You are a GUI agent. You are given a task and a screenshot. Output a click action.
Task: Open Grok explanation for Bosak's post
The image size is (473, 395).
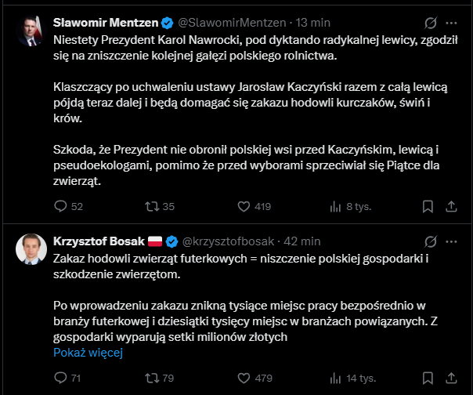click(429, 240)
